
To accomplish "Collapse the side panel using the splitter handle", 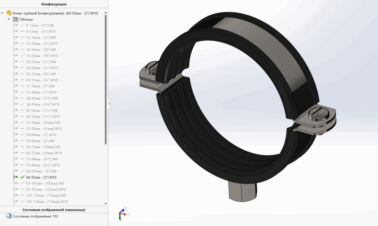I will coord(109,104).
